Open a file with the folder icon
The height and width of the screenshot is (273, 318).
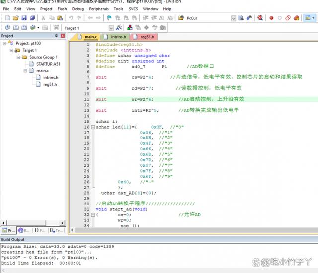(x=15, y=18)
